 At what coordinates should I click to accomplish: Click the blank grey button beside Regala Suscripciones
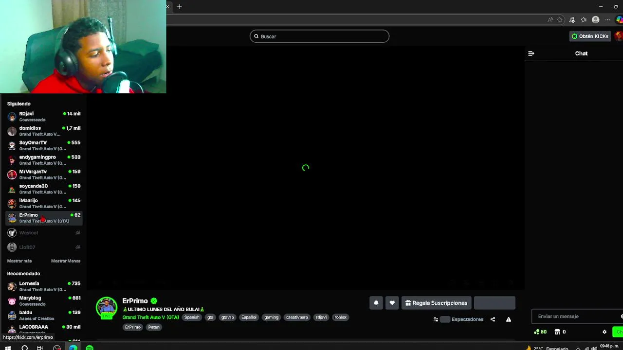[x=495, y=303]
